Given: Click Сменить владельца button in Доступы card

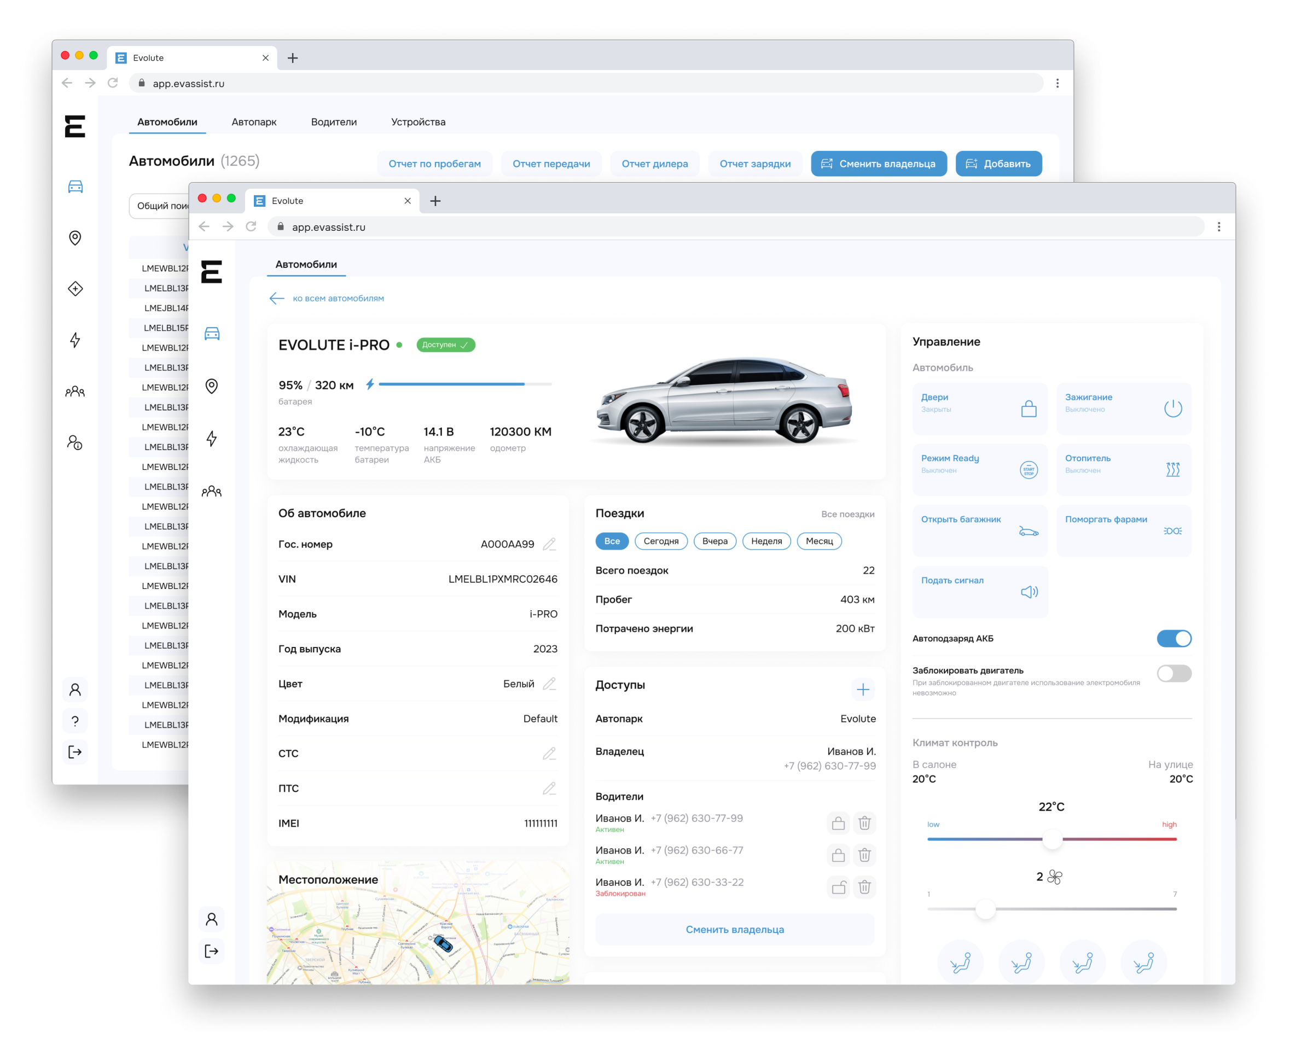Looking at the screenshot, I should (735, 930).
